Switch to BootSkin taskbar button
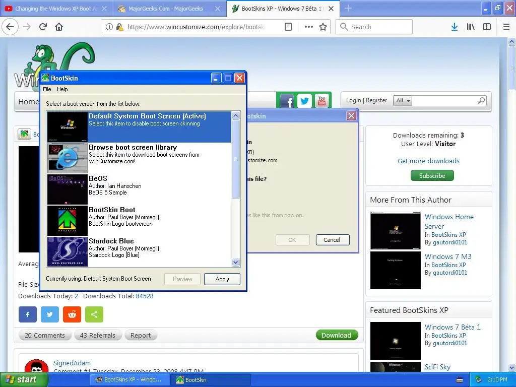516x387 pixels. coord(211,380)
